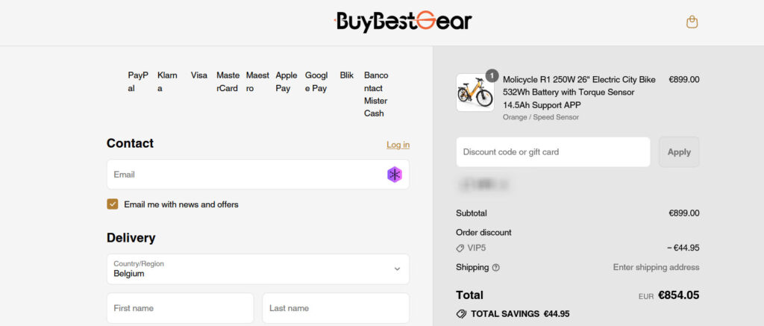Screen dimensions: 764x326
Task: Click the Klarna payment method icon
Action: coord(167,81)
